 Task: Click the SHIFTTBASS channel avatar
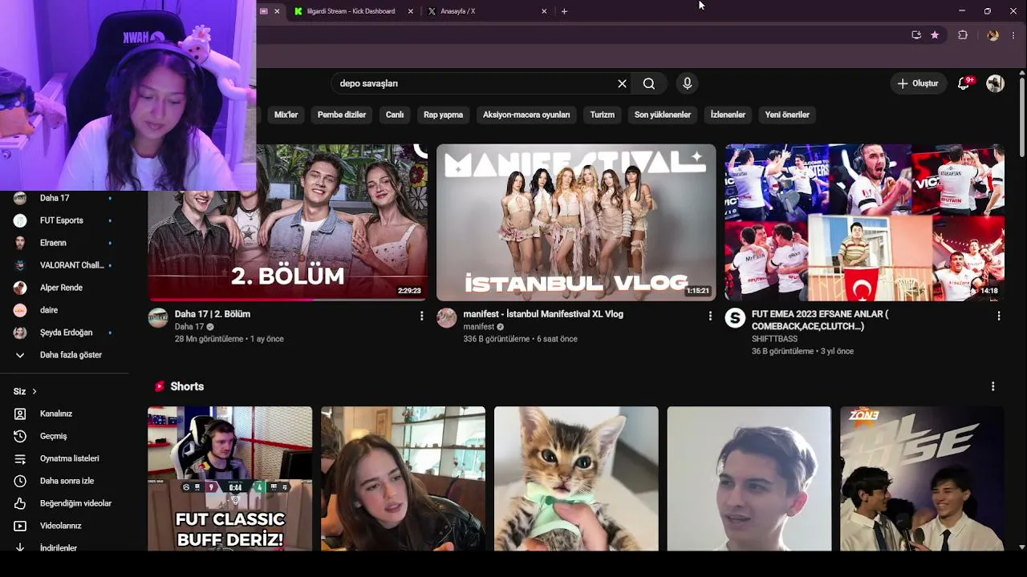tap(735, 317)
